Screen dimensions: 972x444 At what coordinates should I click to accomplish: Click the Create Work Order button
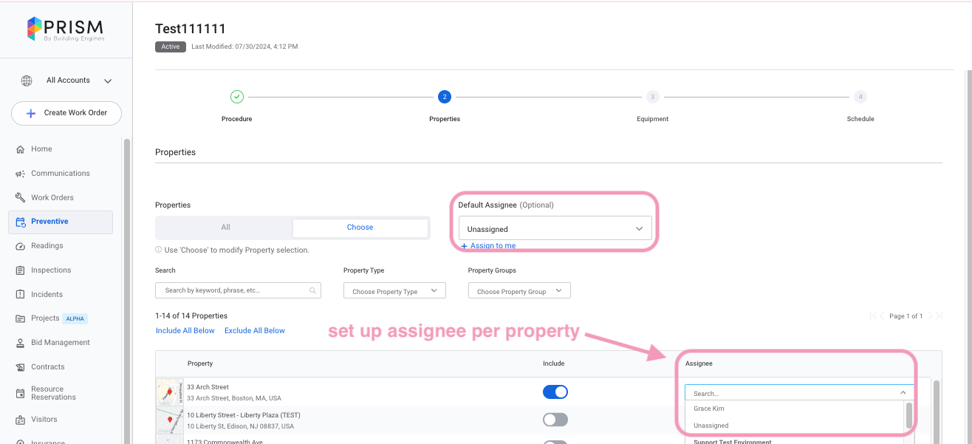click(x=66, y=113)
